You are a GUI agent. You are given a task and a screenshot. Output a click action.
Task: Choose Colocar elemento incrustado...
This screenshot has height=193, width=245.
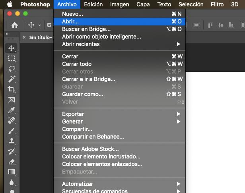(x=120, y=156)
